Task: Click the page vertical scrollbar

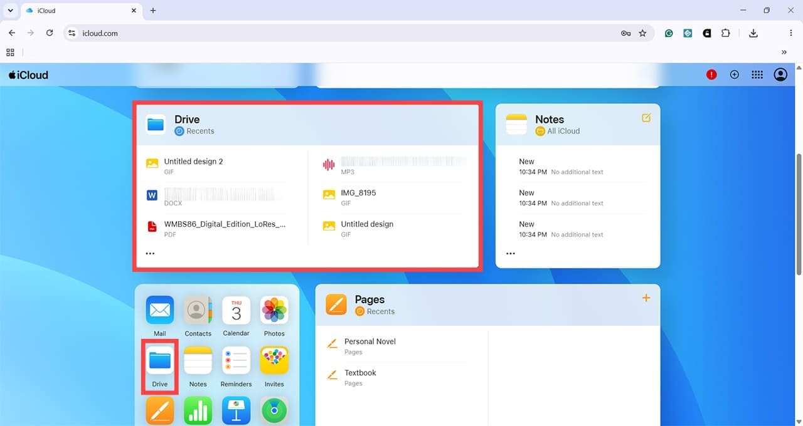Action: point(799,213)
